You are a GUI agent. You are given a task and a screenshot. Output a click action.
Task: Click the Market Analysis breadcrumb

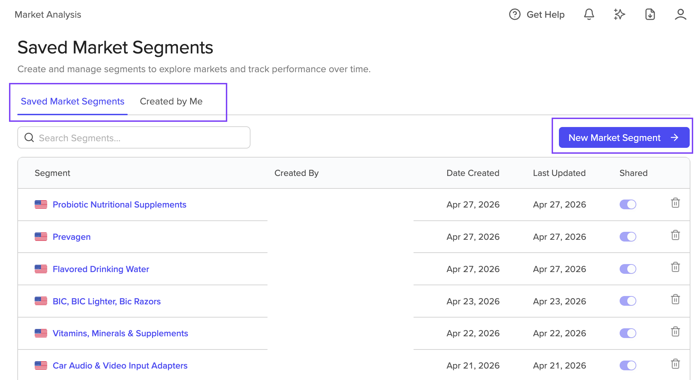pos(48,15)
